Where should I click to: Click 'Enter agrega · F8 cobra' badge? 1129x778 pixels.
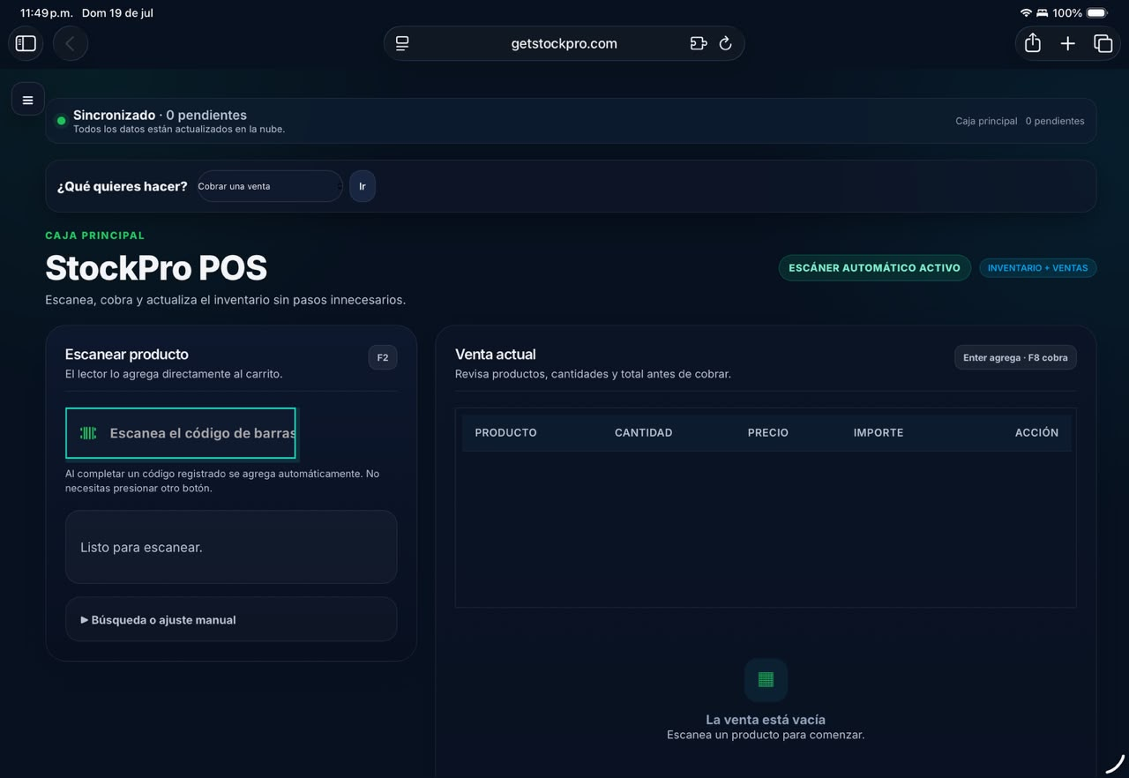[1015, 357]
